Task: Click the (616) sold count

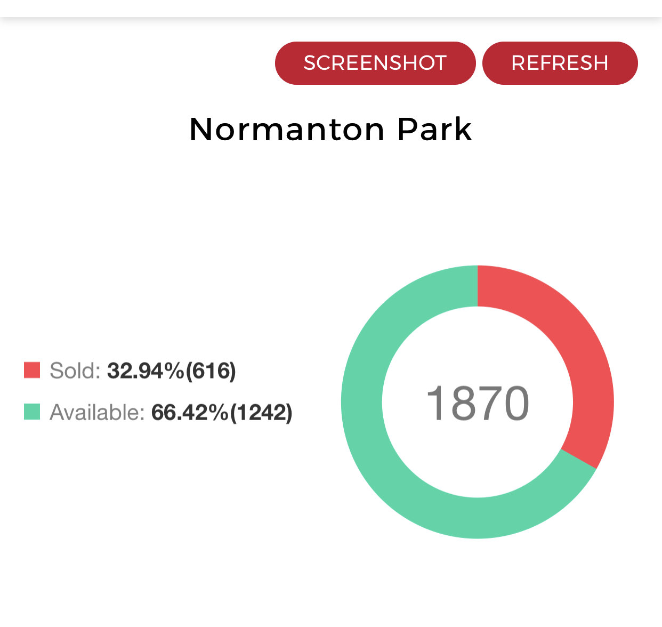Action: click(211, 371)
